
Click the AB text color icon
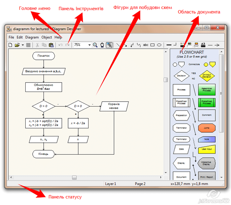tap(203, 45)
